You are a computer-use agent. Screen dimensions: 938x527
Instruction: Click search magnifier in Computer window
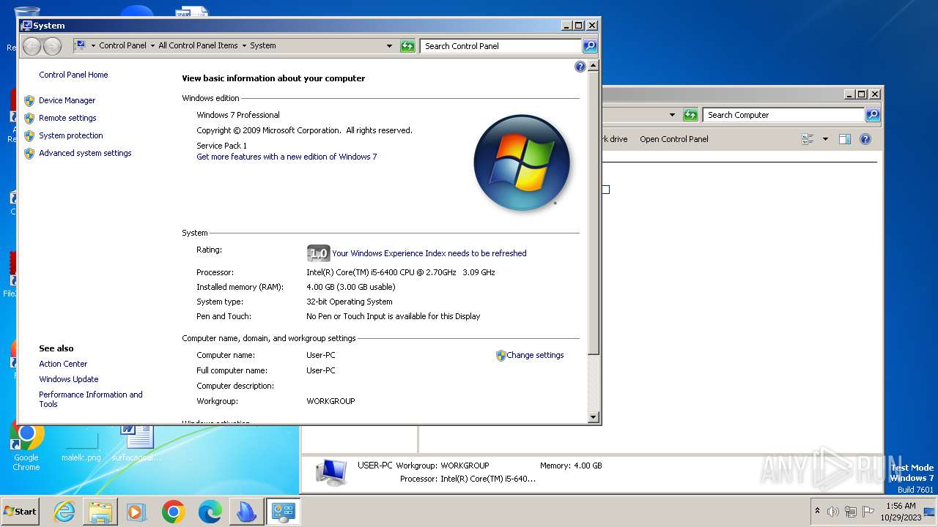[872, 115]
